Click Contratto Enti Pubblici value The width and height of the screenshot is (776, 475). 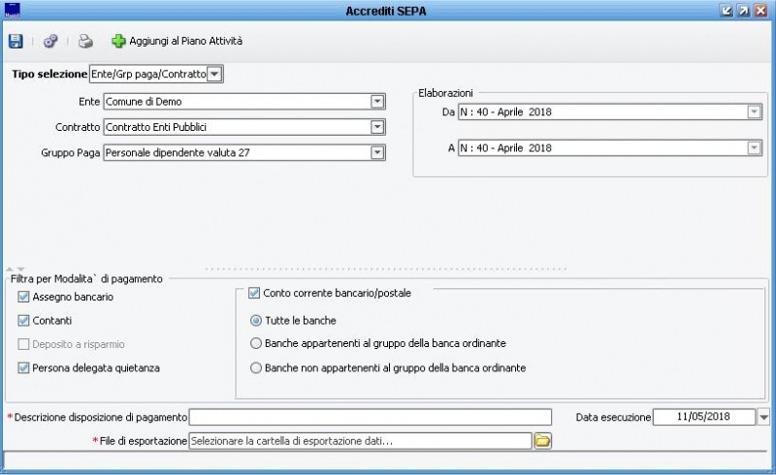click(156, 127)
